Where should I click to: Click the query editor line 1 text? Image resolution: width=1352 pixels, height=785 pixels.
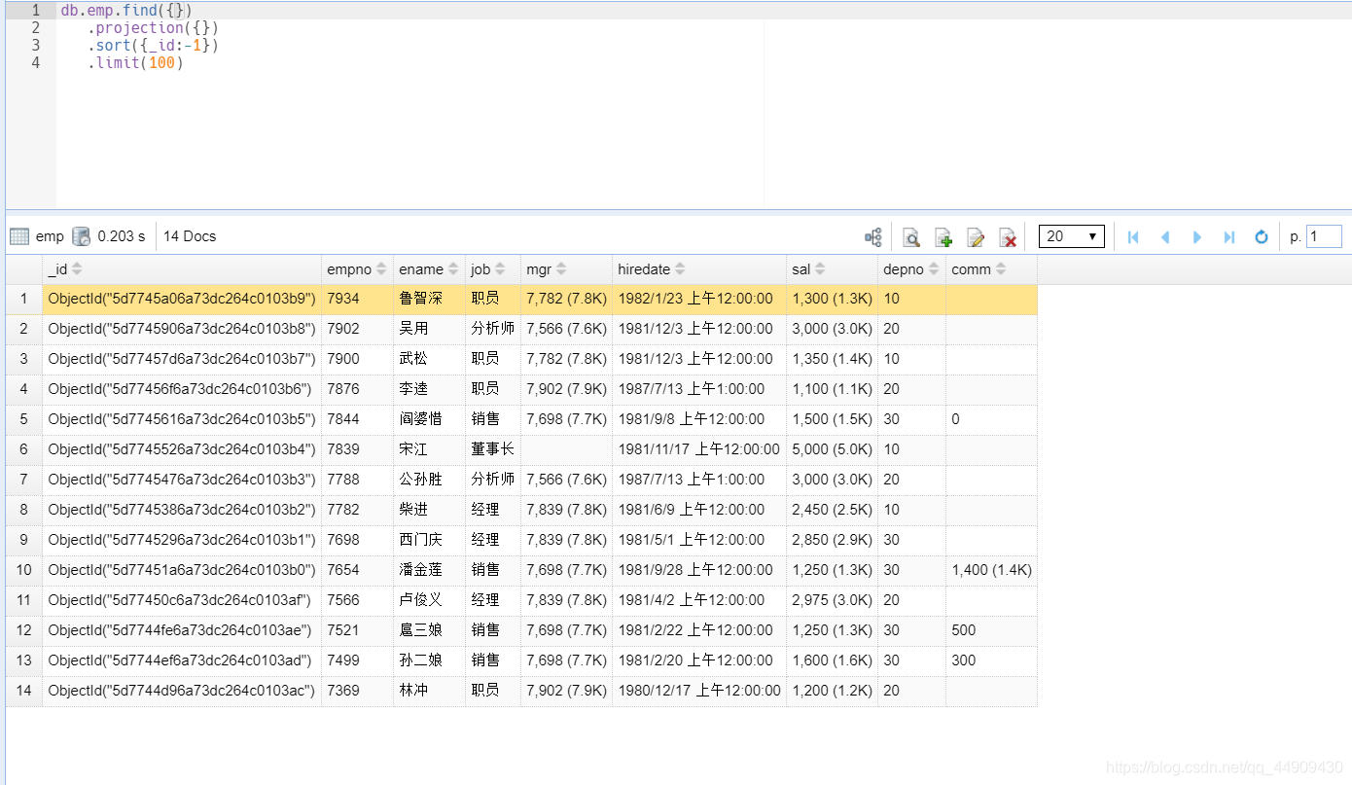[126, 10]
